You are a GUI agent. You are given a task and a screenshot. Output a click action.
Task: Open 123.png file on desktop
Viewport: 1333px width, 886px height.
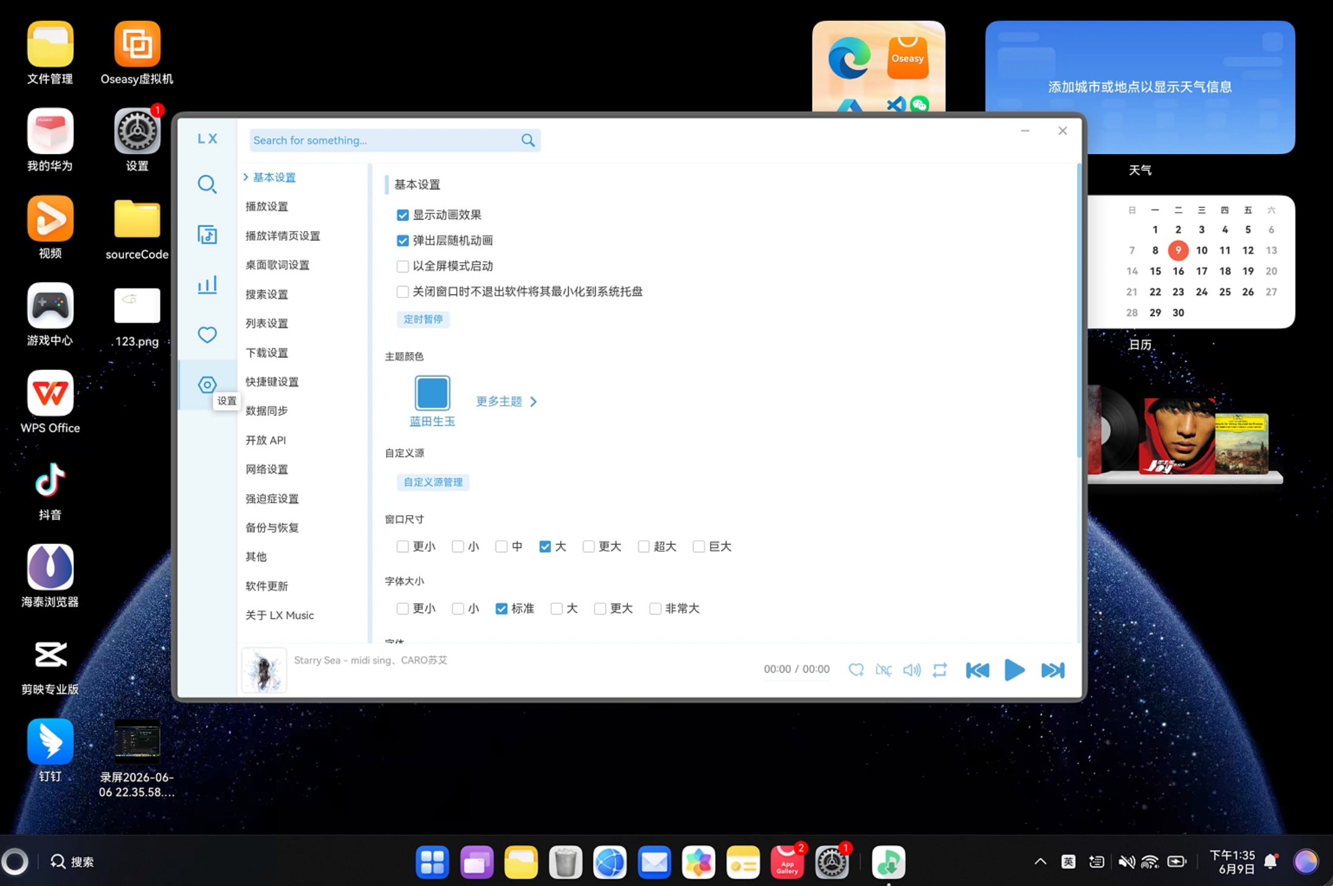tap(137, 317)
